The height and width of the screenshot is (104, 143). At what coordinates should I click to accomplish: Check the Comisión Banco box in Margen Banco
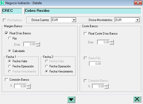tap(6, 80)
